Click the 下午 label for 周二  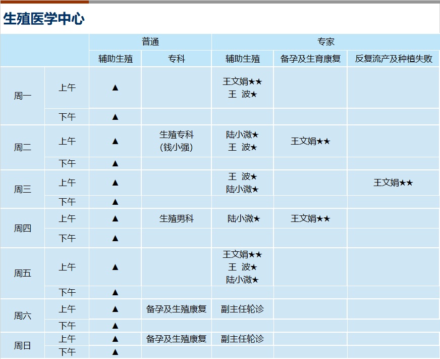[67, 163]
